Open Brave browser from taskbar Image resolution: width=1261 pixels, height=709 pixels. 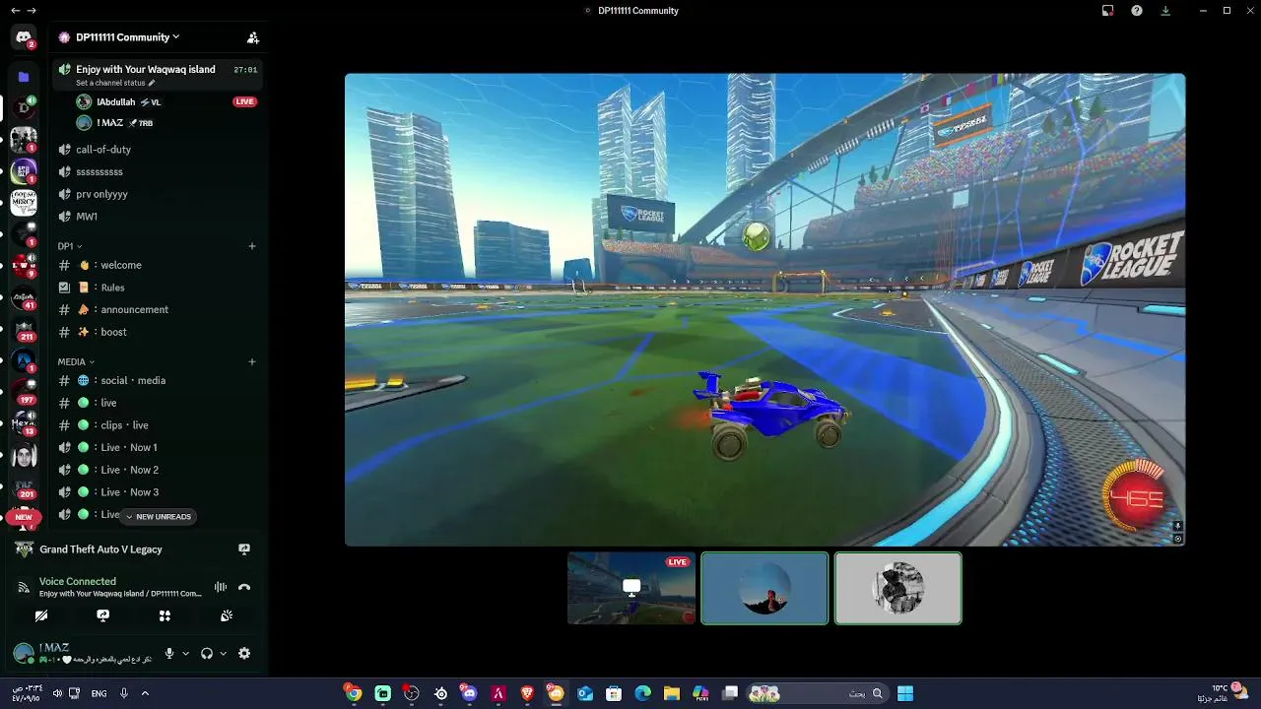(x=528, y=693)
